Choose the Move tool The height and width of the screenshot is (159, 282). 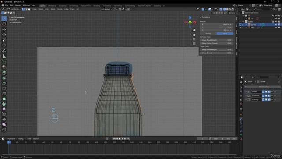[x=4, y=30]
